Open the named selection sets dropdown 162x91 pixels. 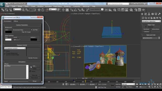pos(96,9)
